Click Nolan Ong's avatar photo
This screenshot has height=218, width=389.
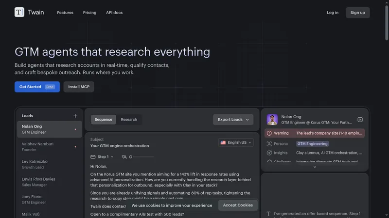click(x=272, y=120)
